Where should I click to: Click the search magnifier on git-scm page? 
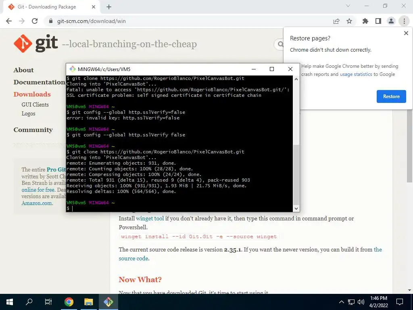(x=280, y=44)
